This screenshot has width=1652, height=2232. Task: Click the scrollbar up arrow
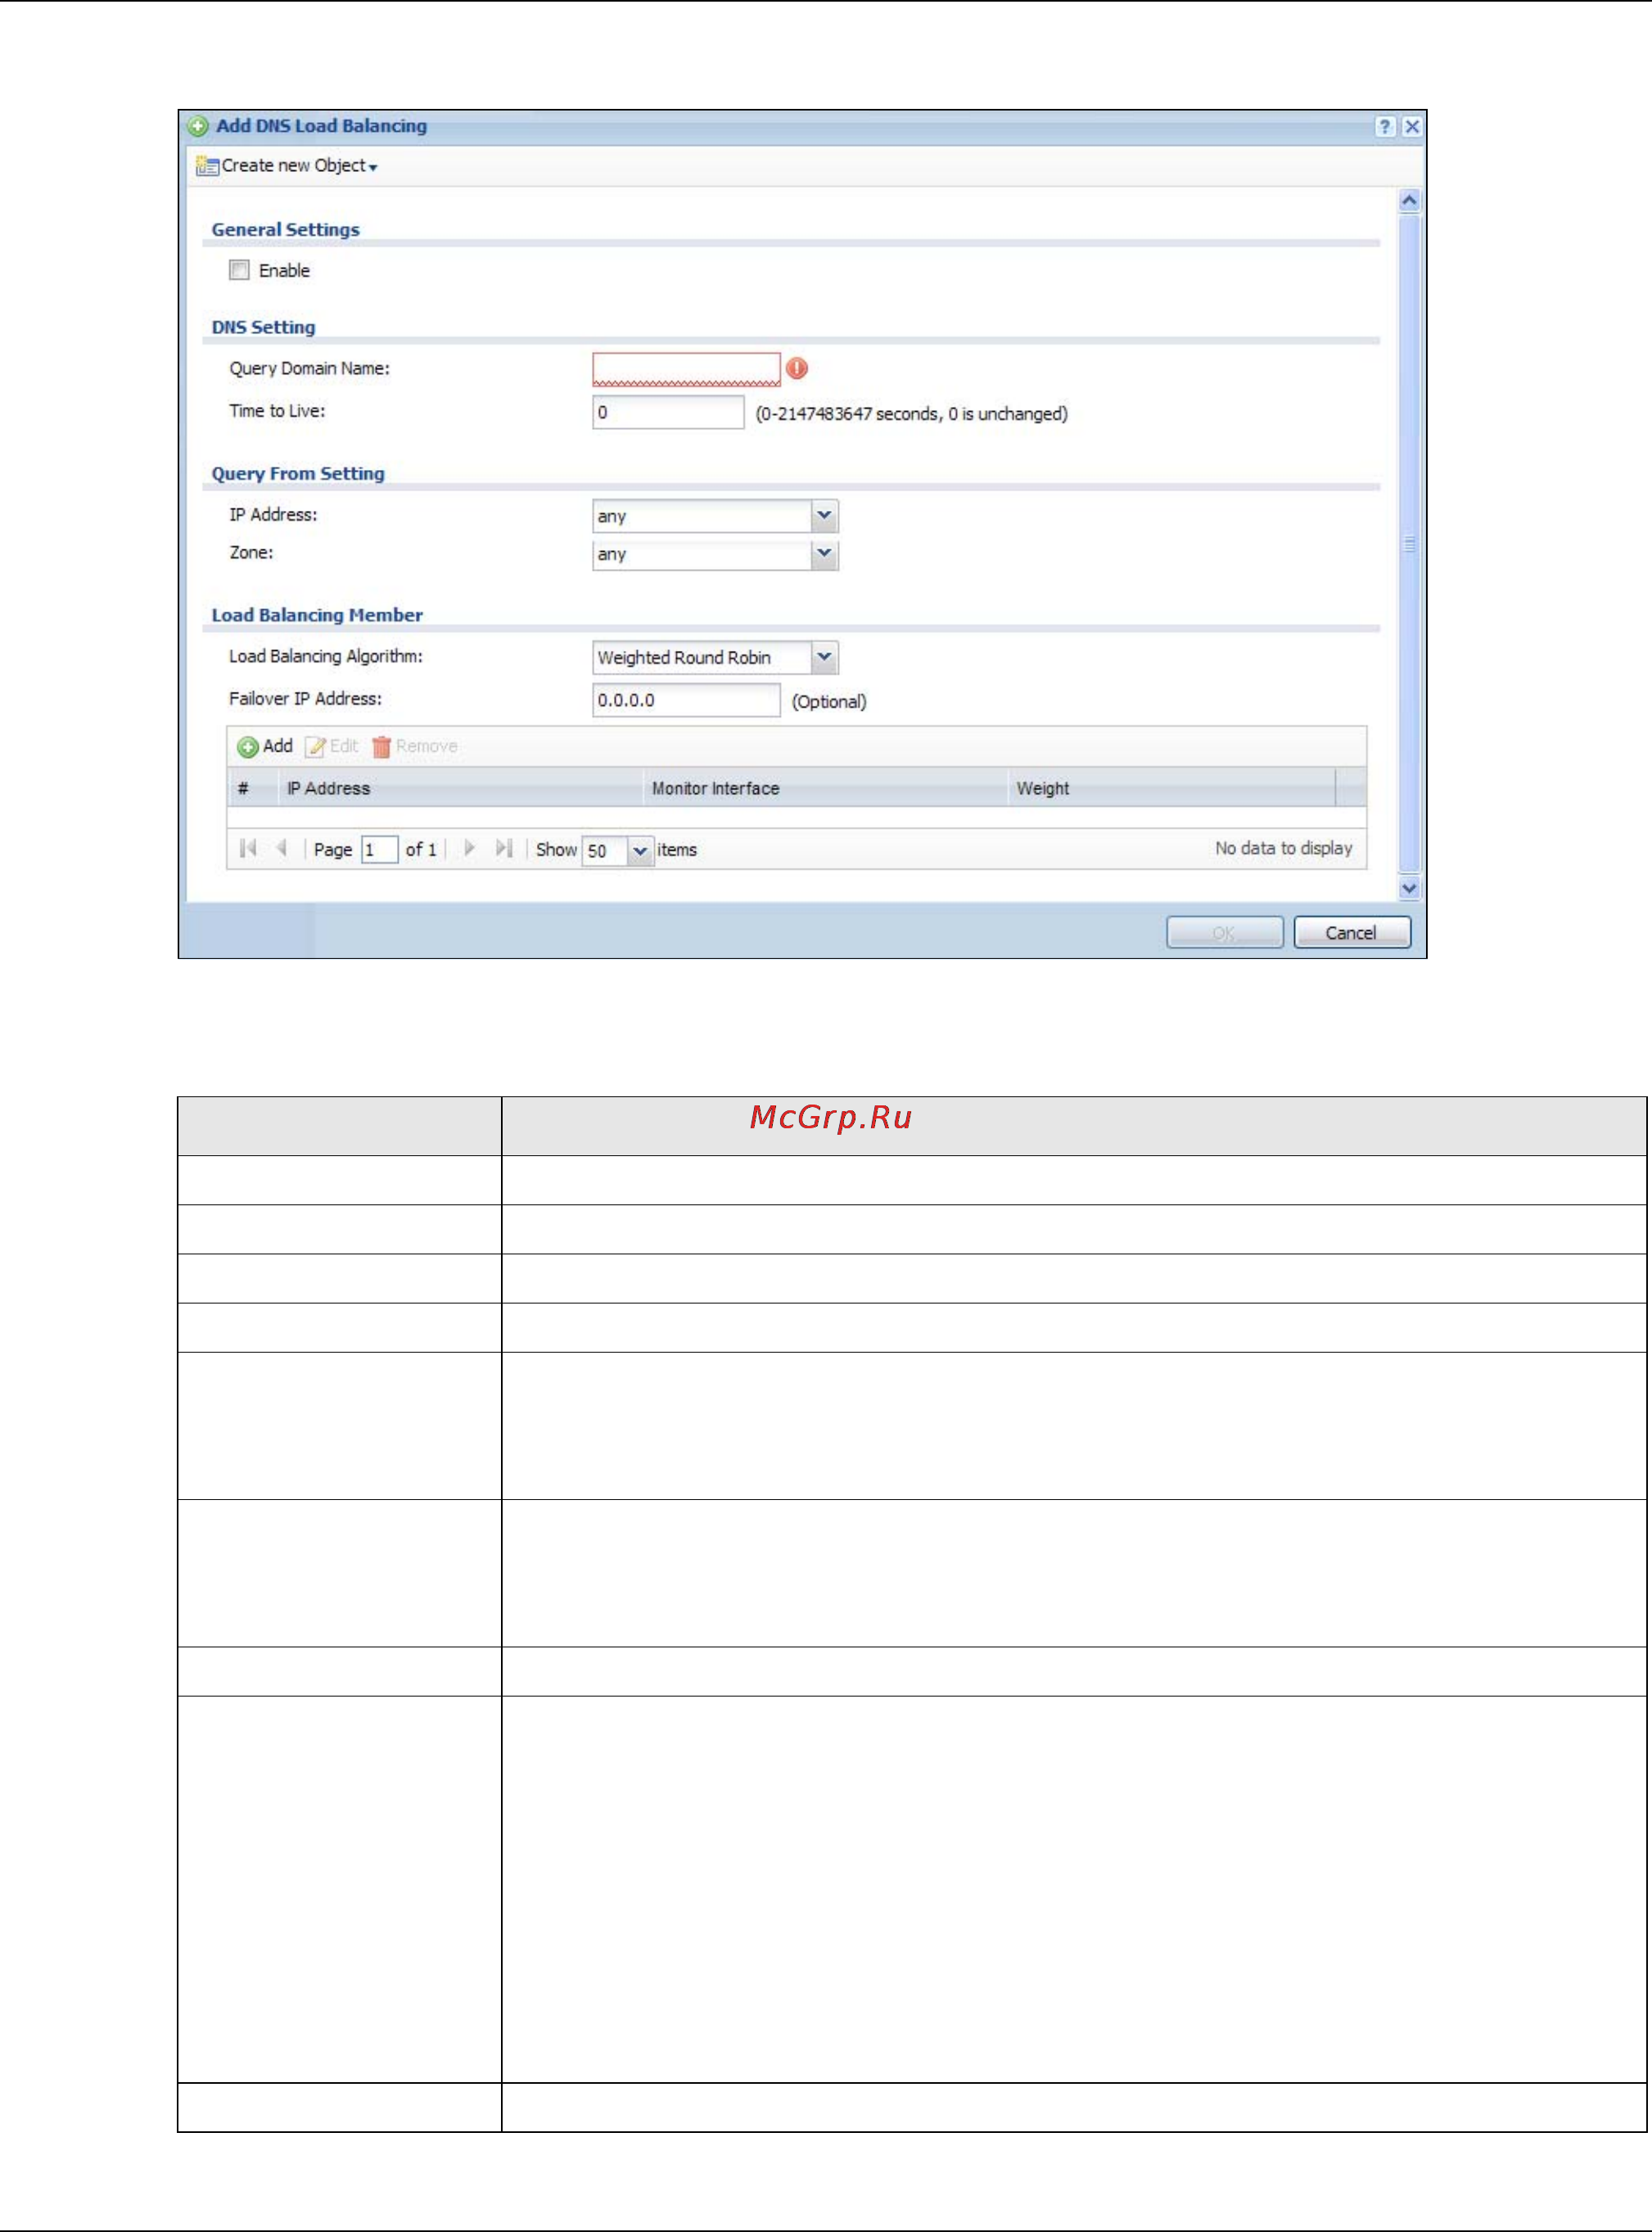[1409, 201]
